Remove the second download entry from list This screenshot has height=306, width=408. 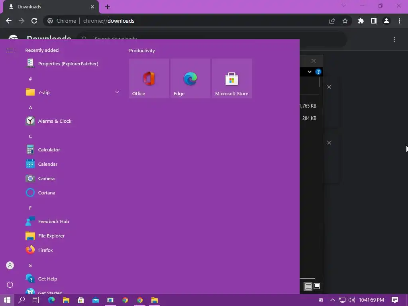click(329, 143)
